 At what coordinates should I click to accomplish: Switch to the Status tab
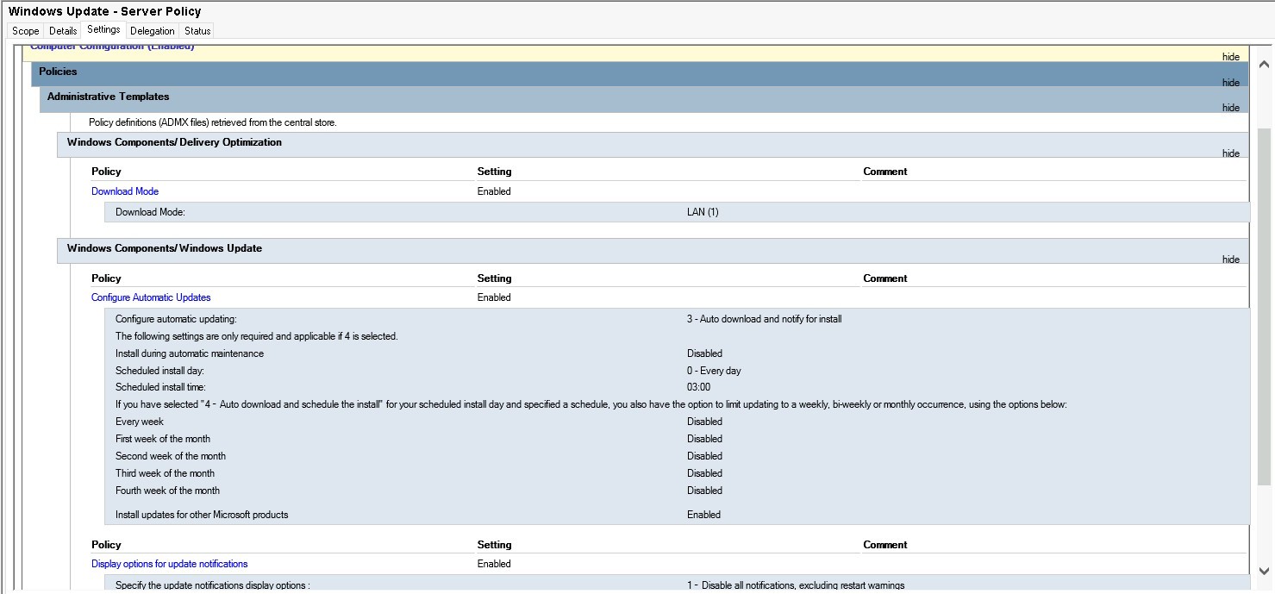point(197,31)
